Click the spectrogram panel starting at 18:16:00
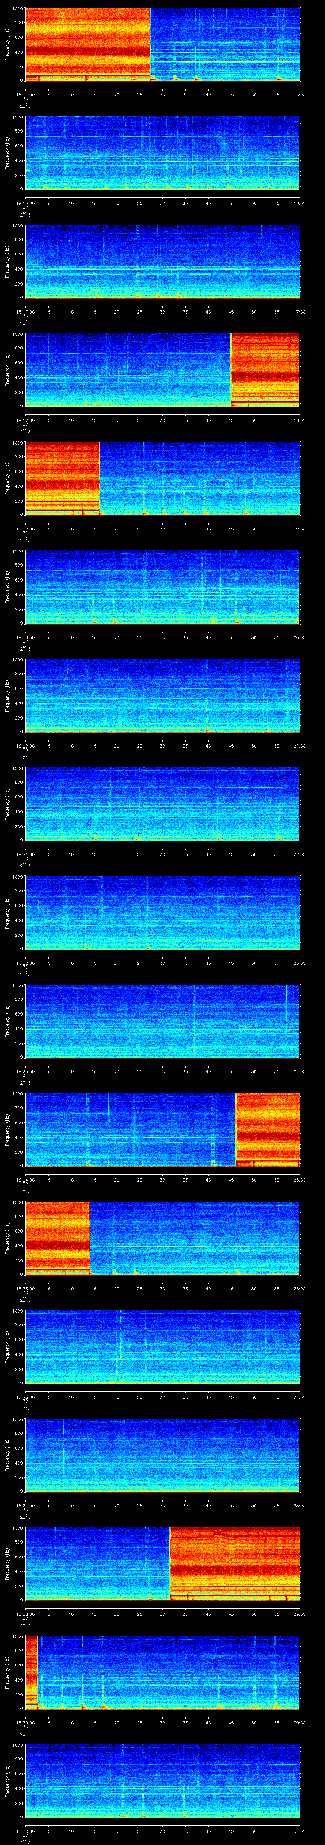The image size is (325, 1845). point(163,261)
